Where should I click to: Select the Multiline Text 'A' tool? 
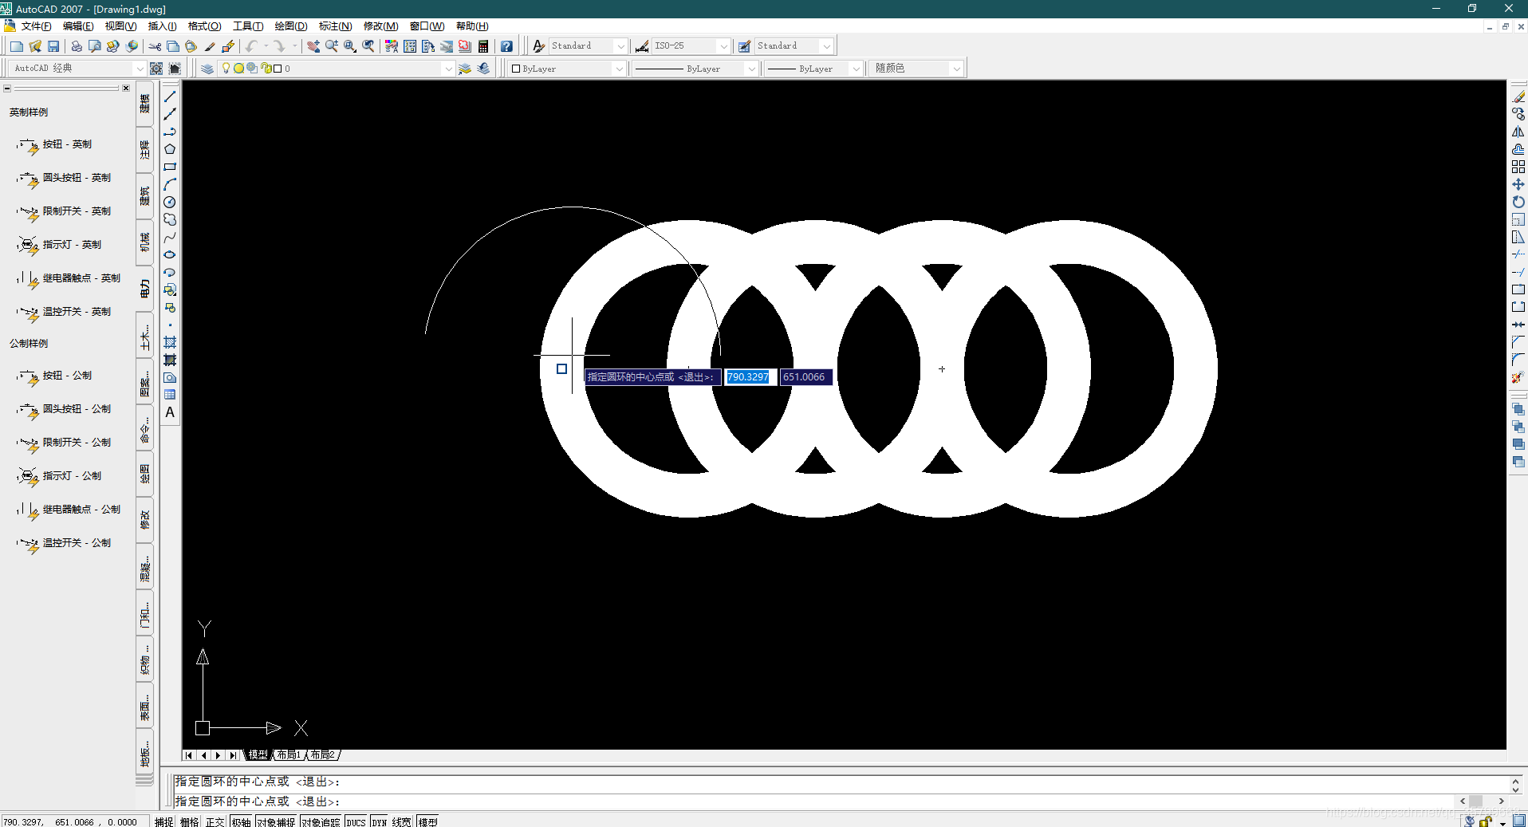click(170, 412)
